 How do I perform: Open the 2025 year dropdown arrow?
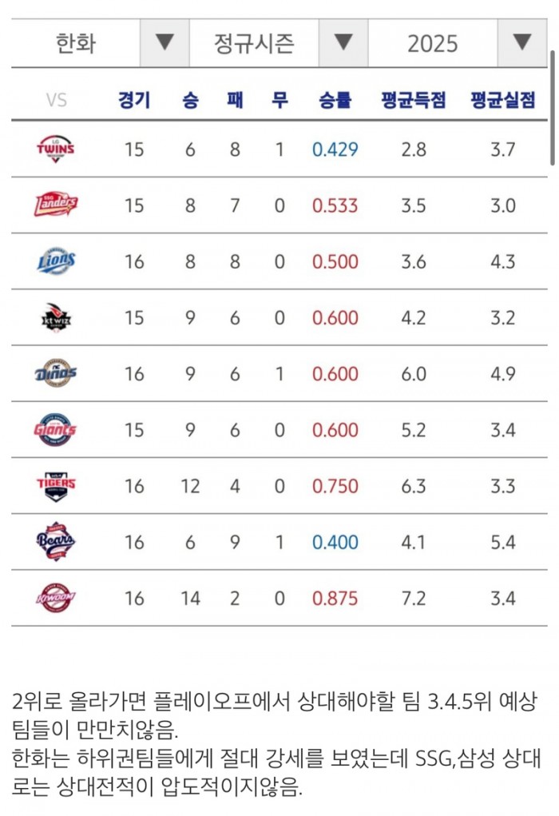522,42
